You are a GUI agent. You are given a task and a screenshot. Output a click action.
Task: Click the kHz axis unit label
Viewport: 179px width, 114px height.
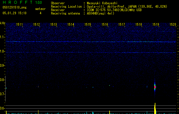tap(3, 23)
